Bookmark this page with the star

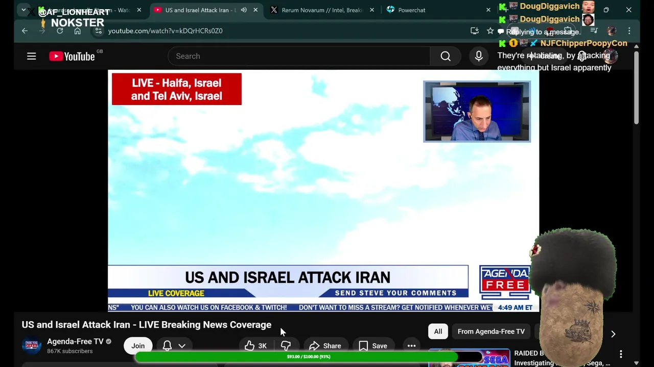491,31
